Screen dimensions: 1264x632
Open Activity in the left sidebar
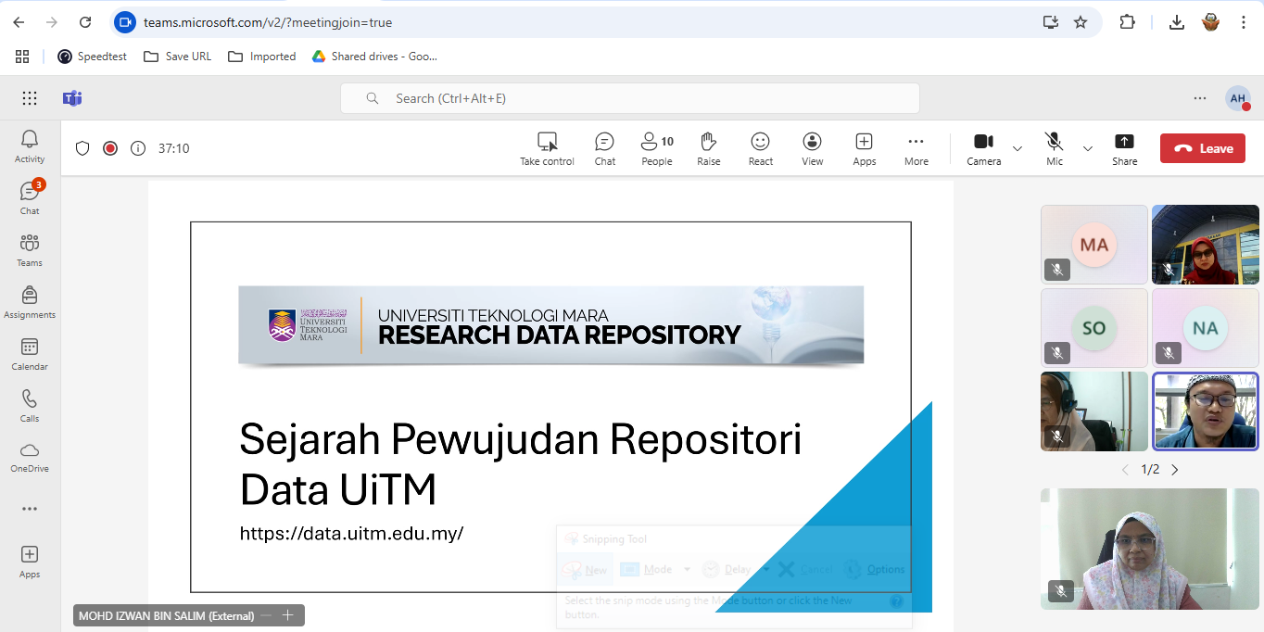(30, 146)
